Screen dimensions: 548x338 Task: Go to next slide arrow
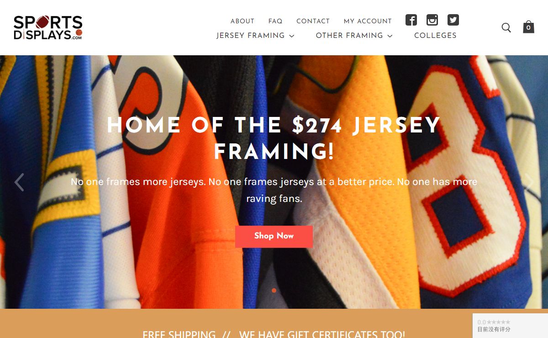pos(529,182)
